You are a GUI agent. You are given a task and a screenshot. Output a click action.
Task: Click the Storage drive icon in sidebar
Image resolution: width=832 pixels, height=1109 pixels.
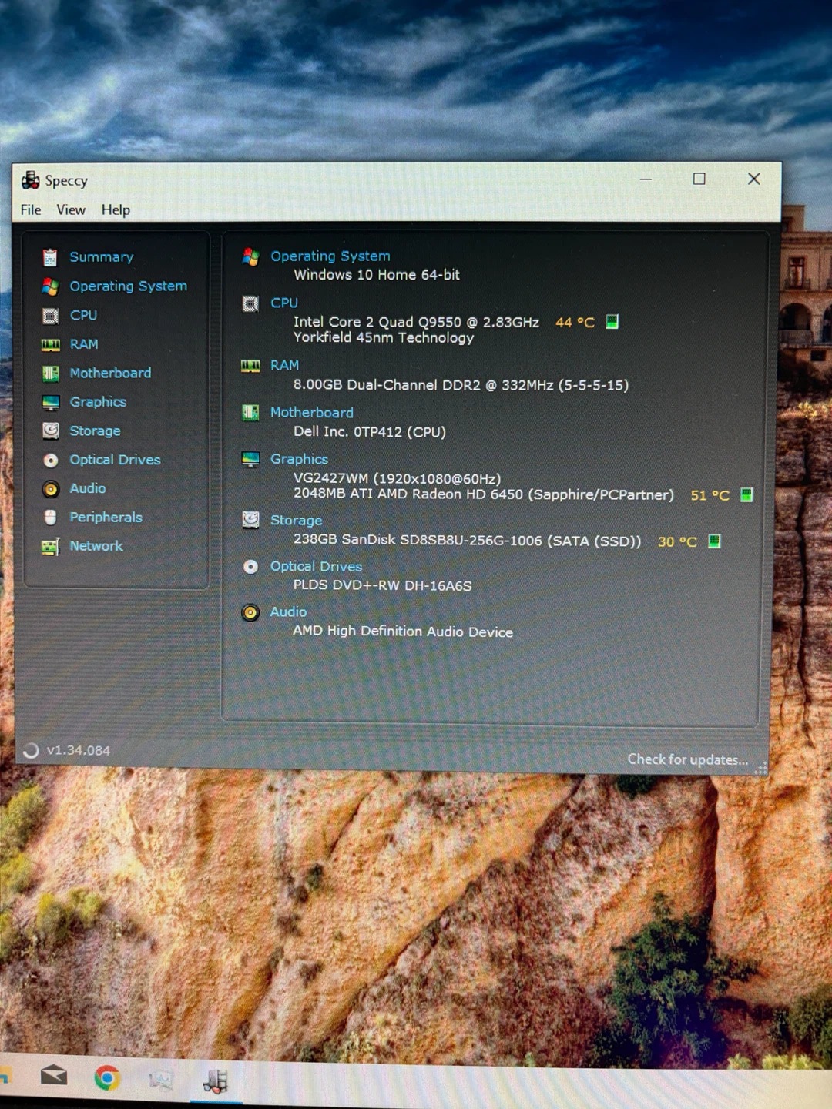coord(50,431)
